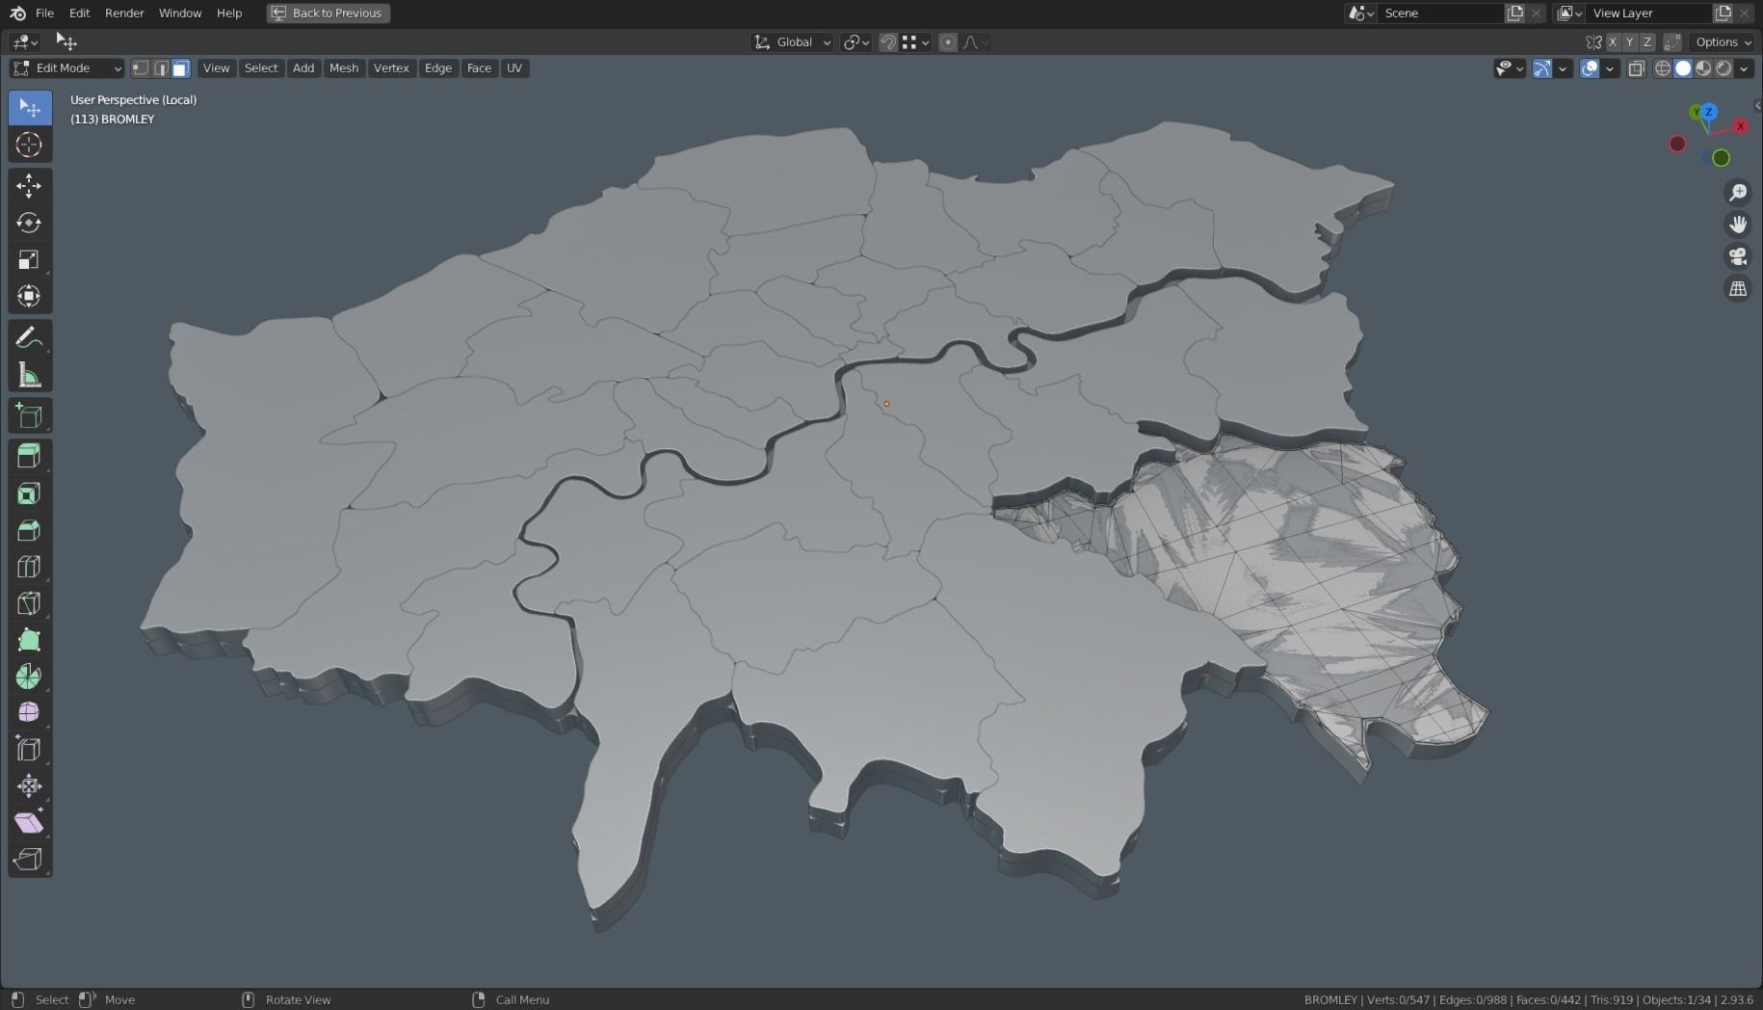Open Global transform orientation dropdown
This screenshot has width=1763, height=1010.
pos(792,42)
